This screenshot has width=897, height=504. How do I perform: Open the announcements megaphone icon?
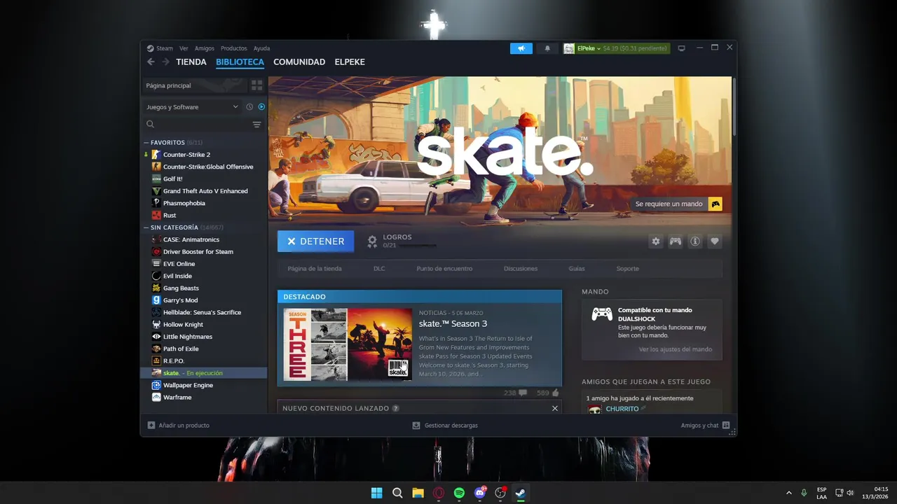521,48
